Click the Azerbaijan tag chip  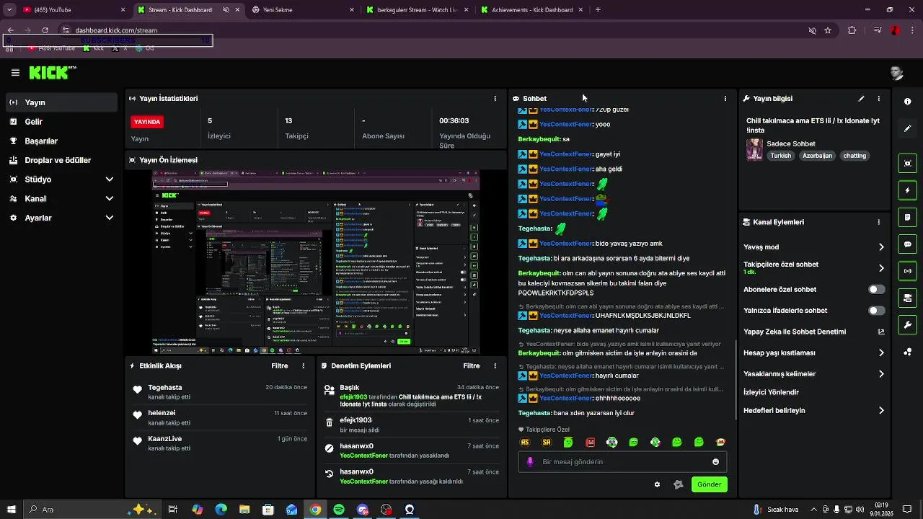click(817, 156)
